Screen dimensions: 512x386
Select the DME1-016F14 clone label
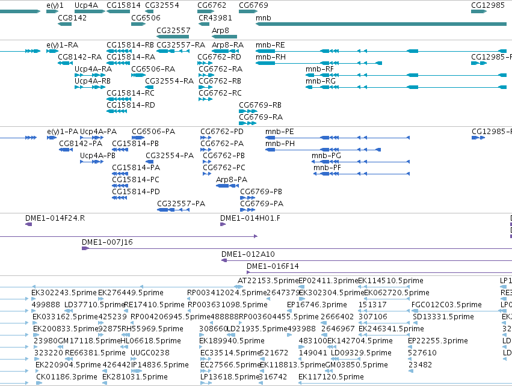coord(273,266)
